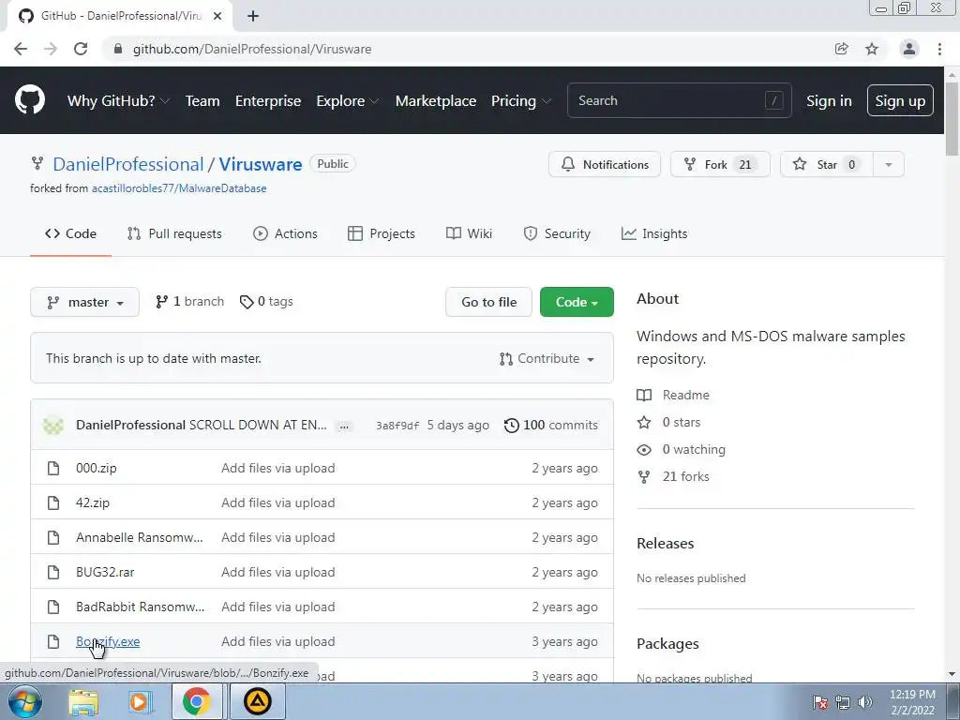Screen dimensions: 960x720
Task: Expand the Pricing dropdown menu
Action: (520, 101)
